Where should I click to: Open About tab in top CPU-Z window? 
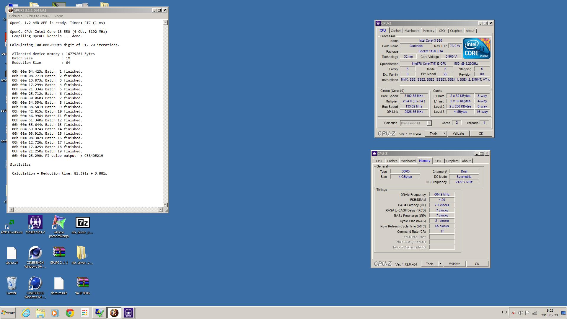(470, 31)
